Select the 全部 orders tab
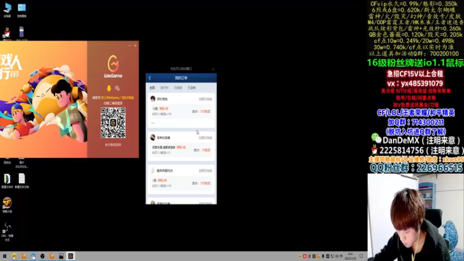The image size is (464, 261). point(152,88)
